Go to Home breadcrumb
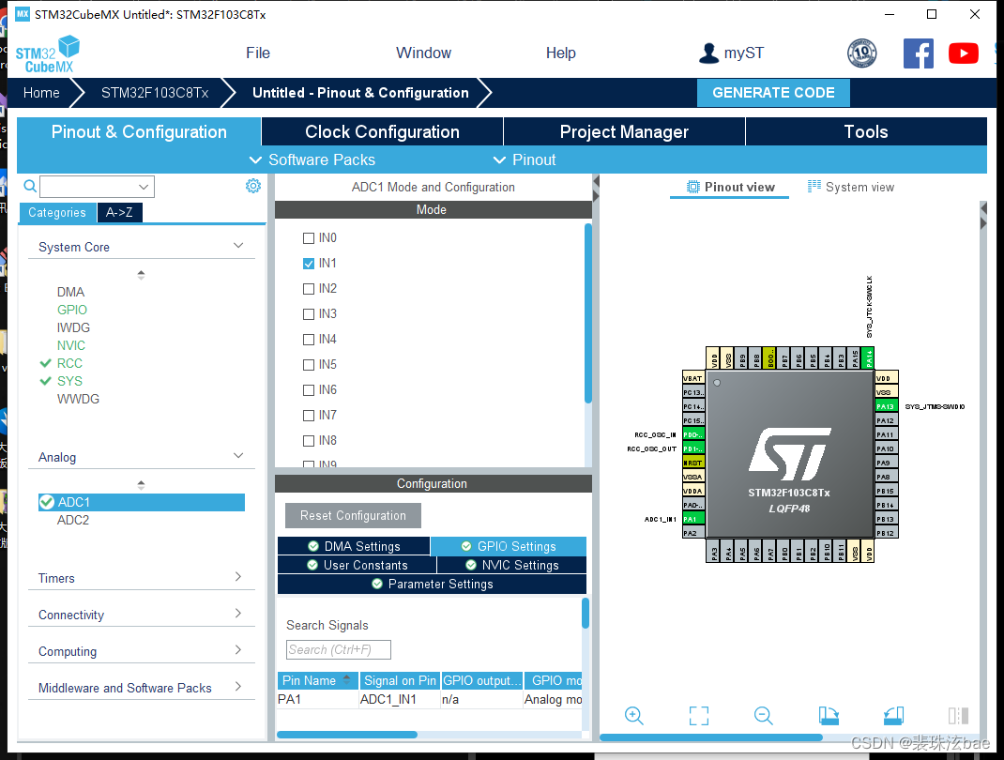The image size is (1004, 760). tap(41, 93)
